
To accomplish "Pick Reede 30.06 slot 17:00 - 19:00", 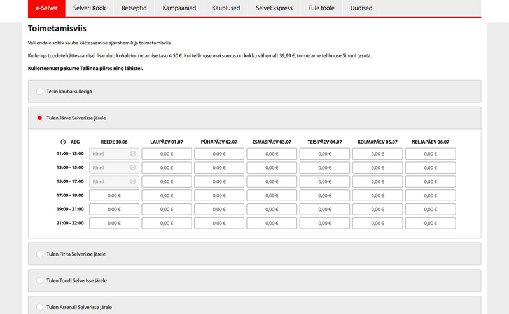I will point(114,196).
